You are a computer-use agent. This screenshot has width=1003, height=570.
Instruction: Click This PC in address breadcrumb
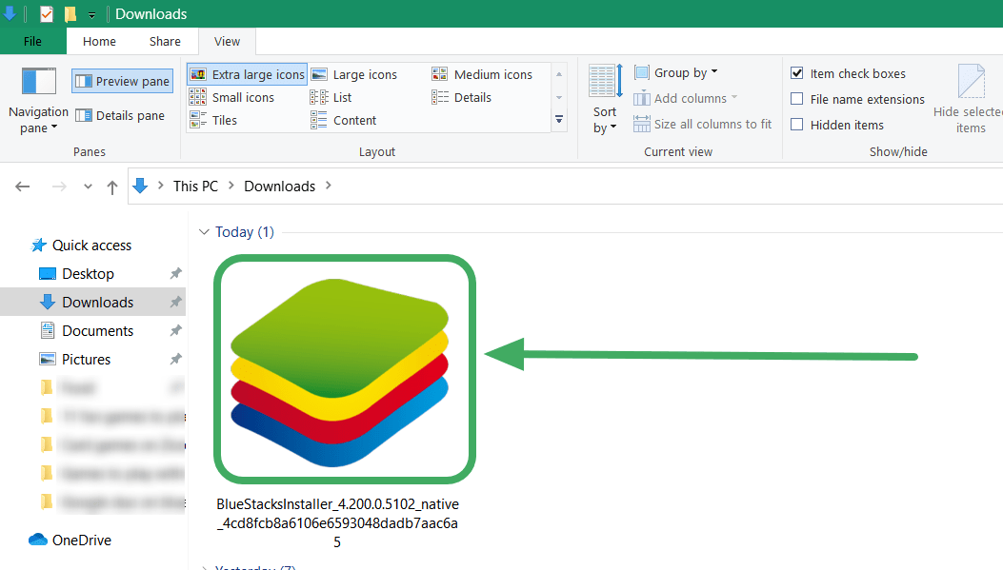(195, 186)
